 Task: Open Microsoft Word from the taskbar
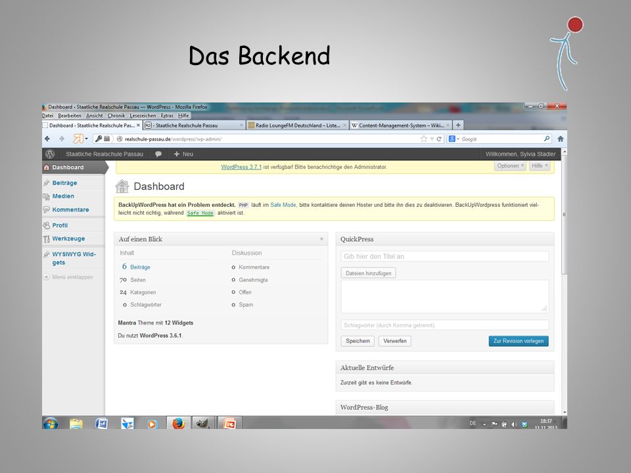pos(101,424)
